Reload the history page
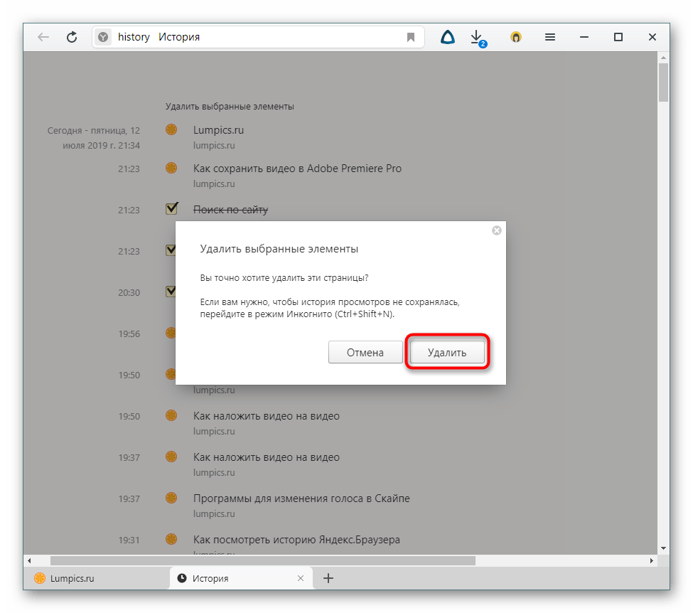The height and width of the screenshot is (613, 693). tap(72, 38)
